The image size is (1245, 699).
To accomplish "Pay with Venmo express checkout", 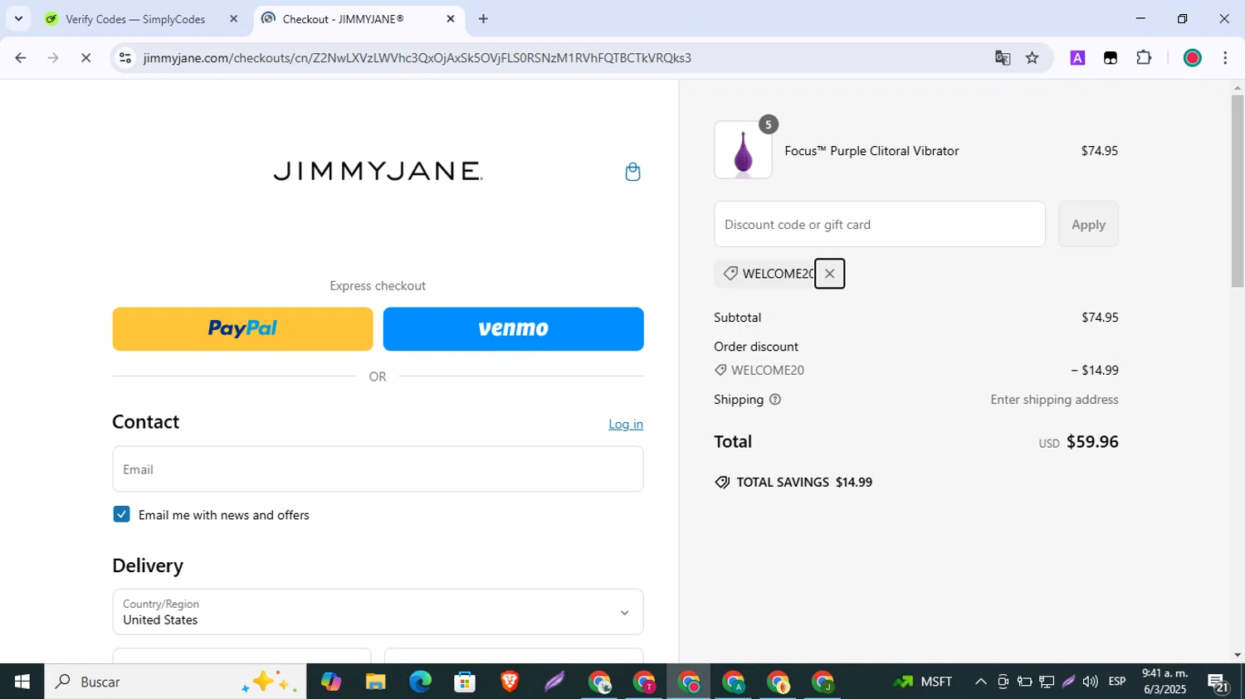I will (x=513, y=329).
